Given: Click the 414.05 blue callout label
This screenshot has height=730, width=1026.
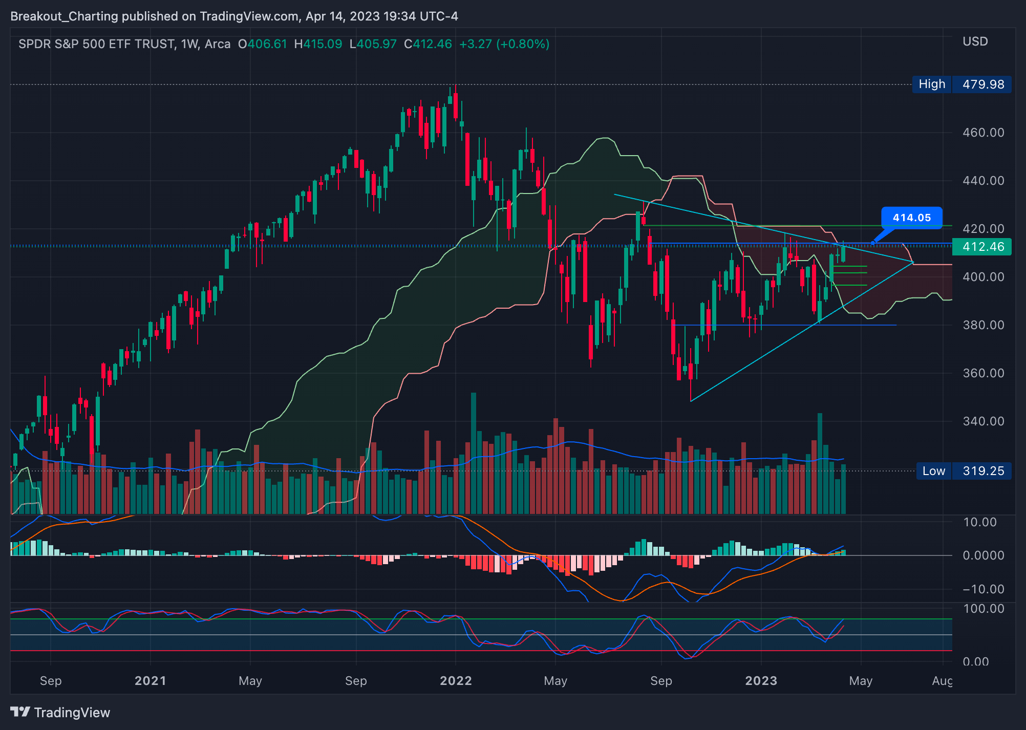Looking at the screenshot, I should click(x=911, y=218).
